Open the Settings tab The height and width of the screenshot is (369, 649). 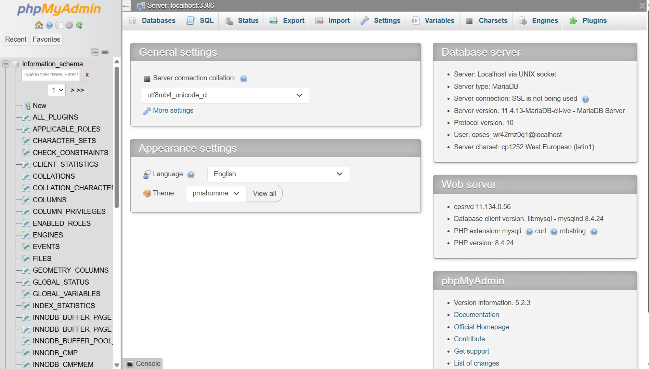pyautogui.click(x=380, y=20)
